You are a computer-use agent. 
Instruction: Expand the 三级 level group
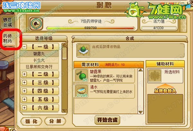pyautogui.click(x=24, y=82)
